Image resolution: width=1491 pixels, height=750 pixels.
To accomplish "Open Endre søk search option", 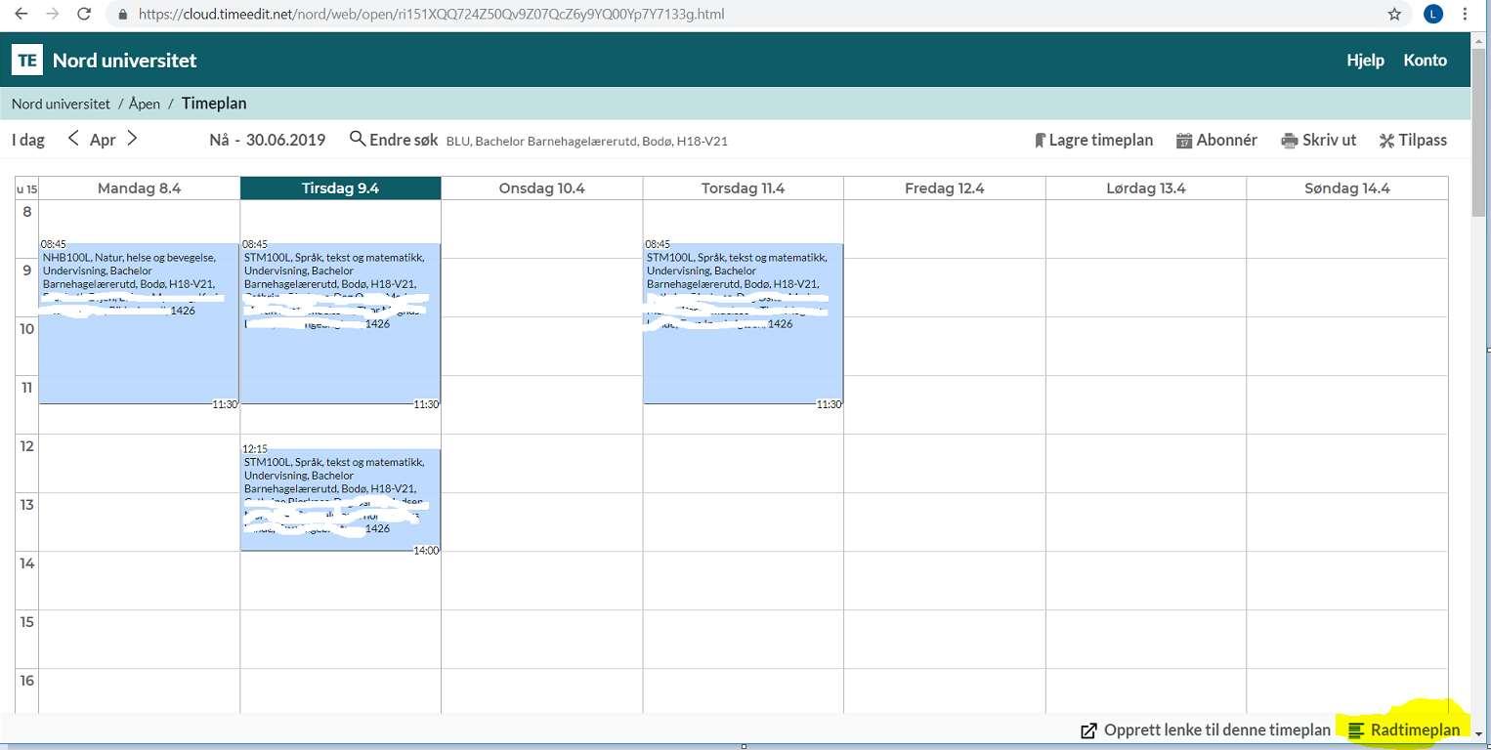I will [x=395, y=140].
